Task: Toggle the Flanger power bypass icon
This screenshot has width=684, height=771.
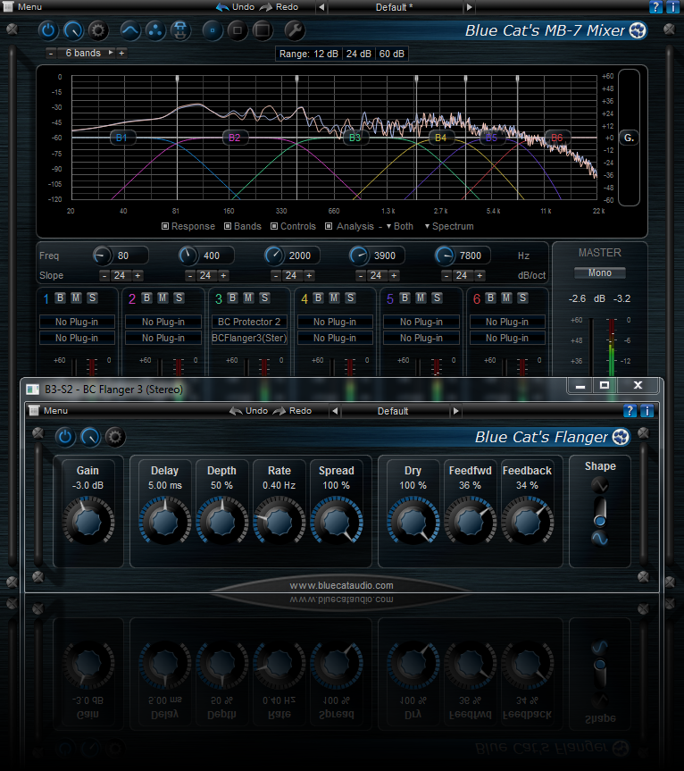Action: (65, 437)
